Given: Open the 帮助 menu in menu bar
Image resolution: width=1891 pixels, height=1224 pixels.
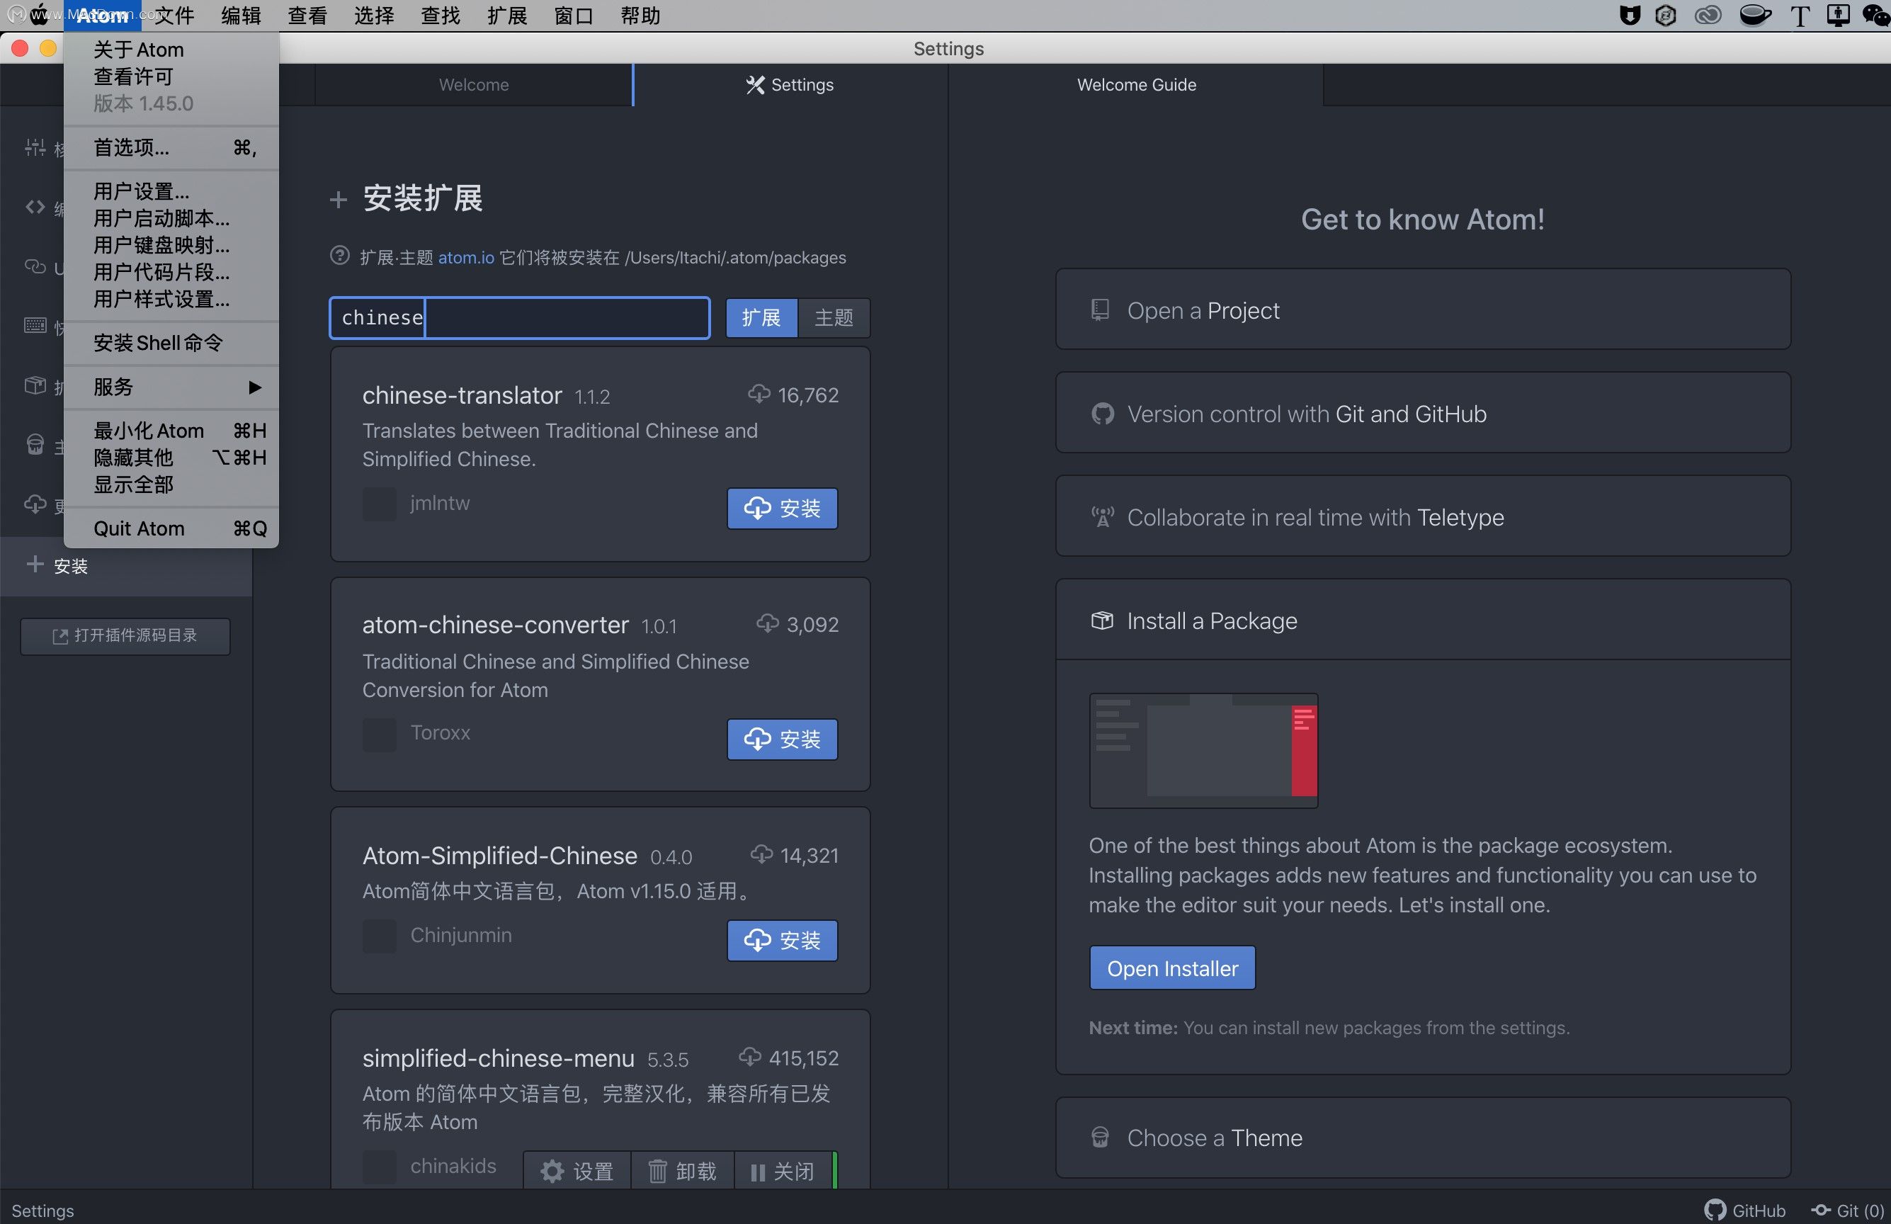Looking at the screenshot, I should point(640,15).
